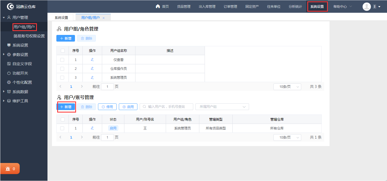
Task: Click the 管辖仓库 column header
Action: [x=277, y=119]
